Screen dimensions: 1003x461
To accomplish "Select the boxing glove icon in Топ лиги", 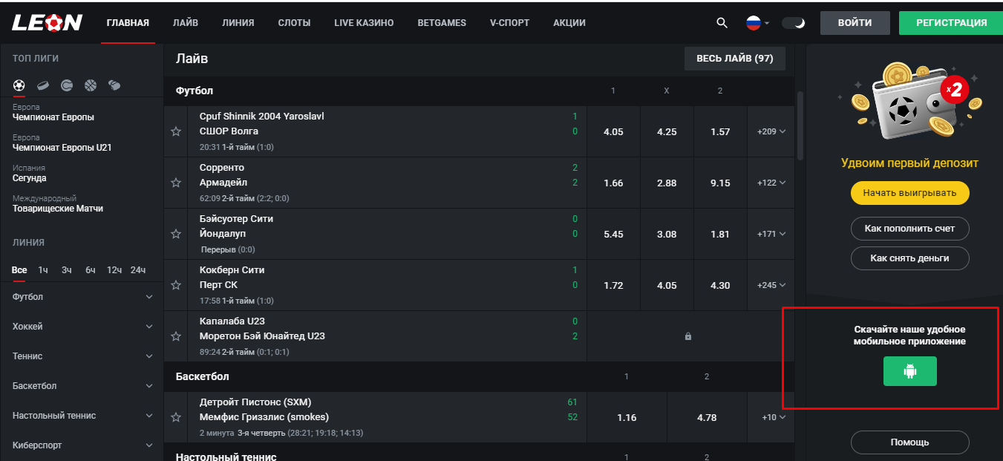I will [114, 85].
